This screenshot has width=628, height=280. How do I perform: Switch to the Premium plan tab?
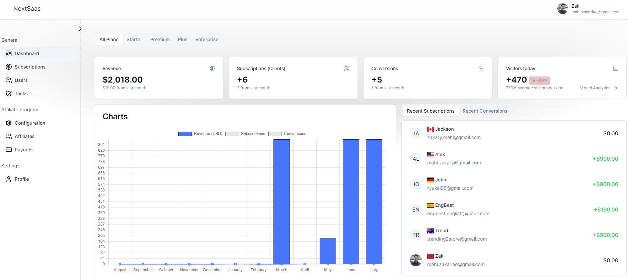click(160, 39)
